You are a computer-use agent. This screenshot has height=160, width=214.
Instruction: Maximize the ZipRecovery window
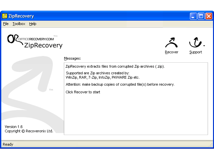click(201, 16)
